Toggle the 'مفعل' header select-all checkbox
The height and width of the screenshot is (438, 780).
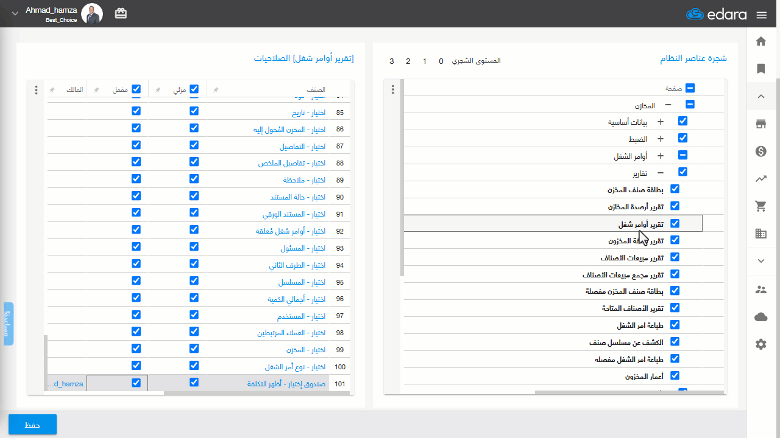click(x=136, y=89)
